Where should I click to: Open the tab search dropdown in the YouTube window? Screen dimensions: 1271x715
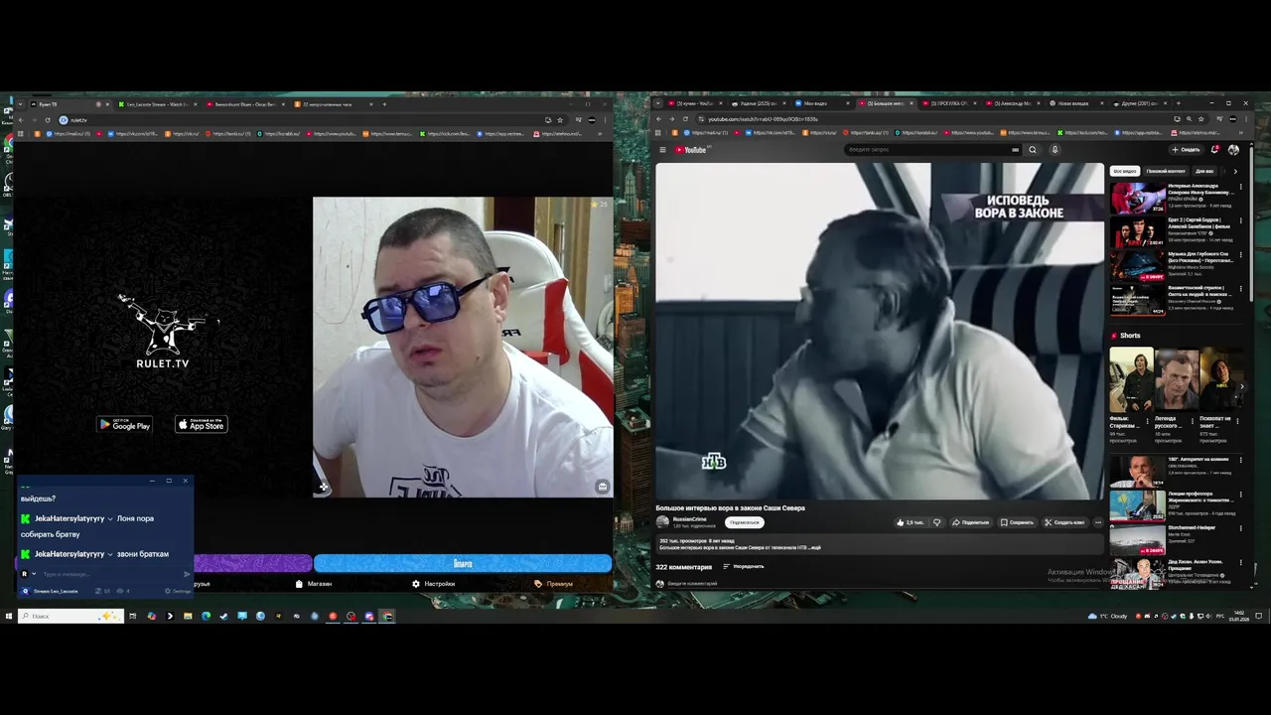click(658, 103)
